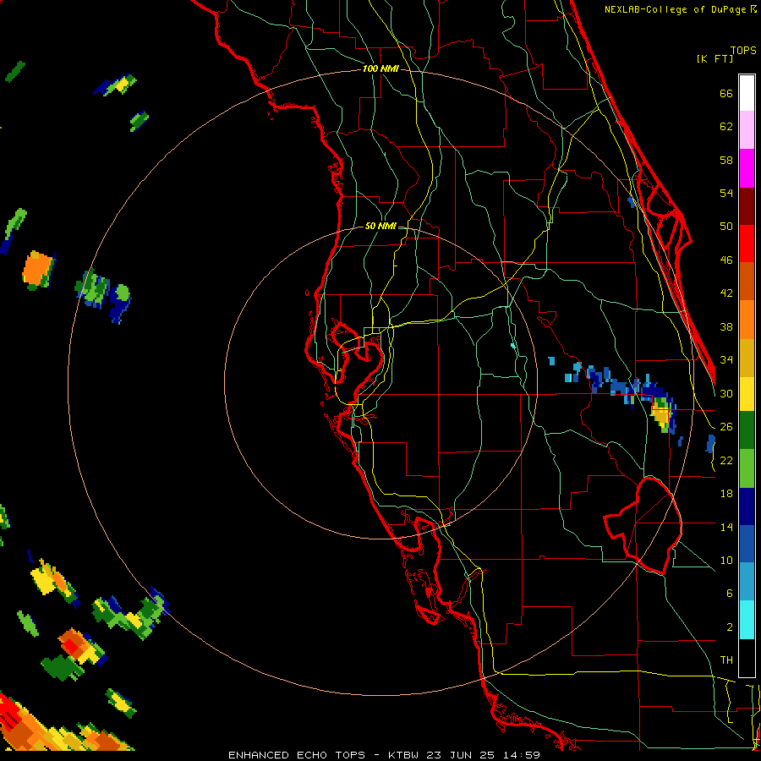
Task: Select the 22 legend value
Action: pos(726,460)
